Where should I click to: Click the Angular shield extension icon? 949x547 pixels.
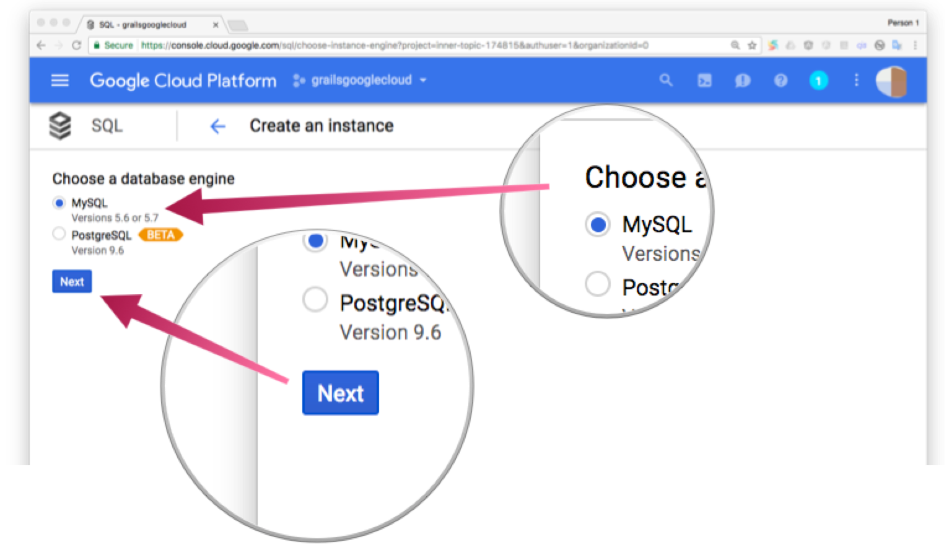(x=808, y=45)
